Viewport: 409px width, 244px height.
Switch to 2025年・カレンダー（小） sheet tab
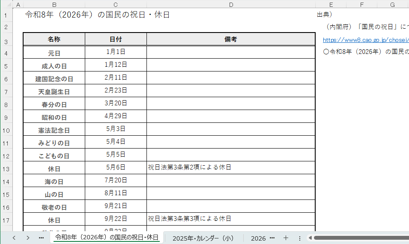(203, 238)
